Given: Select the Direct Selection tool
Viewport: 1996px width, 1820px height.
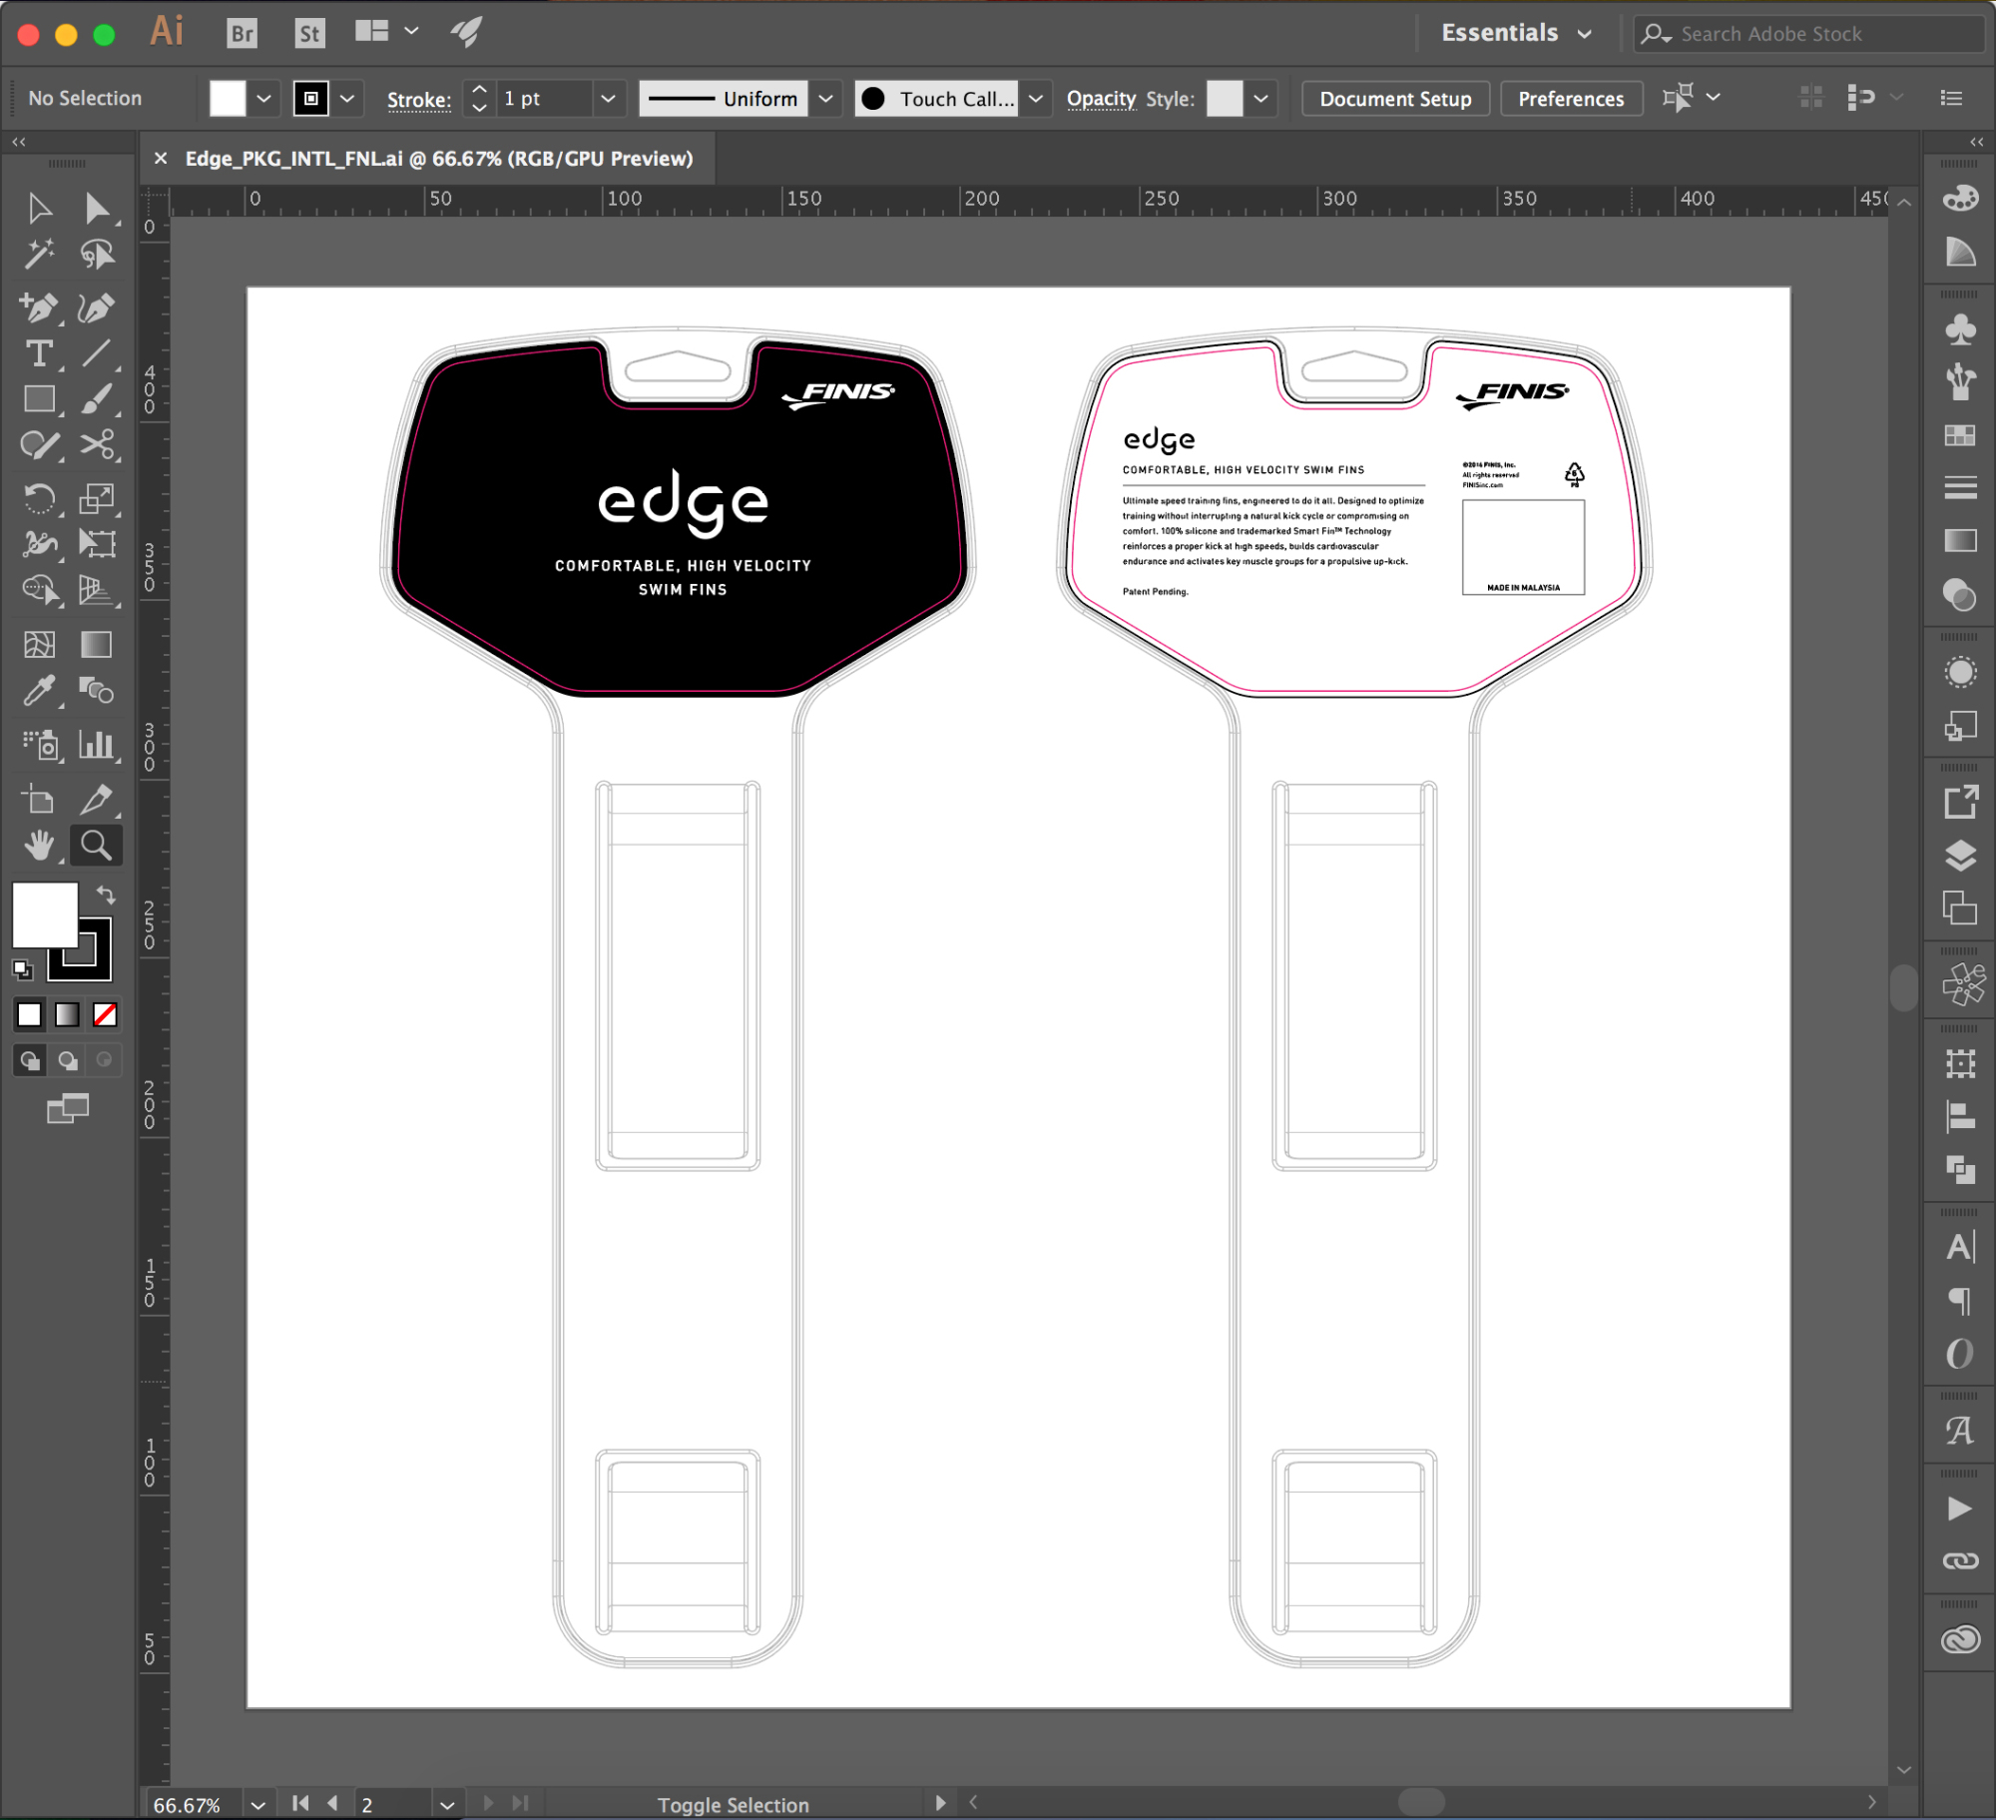Looking at the screenshot, I should pyautogui.click(x=97, y=209).
